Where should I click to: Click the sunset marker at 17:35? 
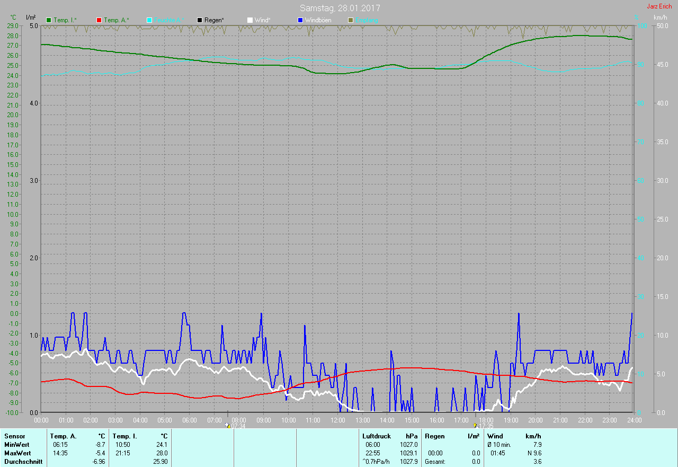pos(475,426)
